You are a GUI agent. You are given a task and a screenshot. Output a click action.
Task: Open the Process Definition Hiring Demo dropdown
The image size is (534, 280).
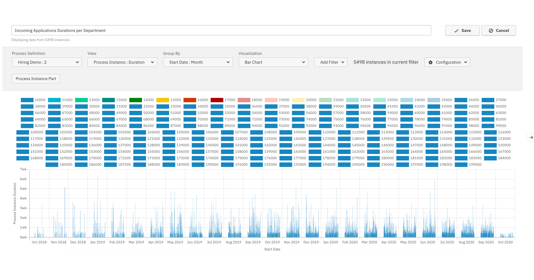[x=47, y=62]
